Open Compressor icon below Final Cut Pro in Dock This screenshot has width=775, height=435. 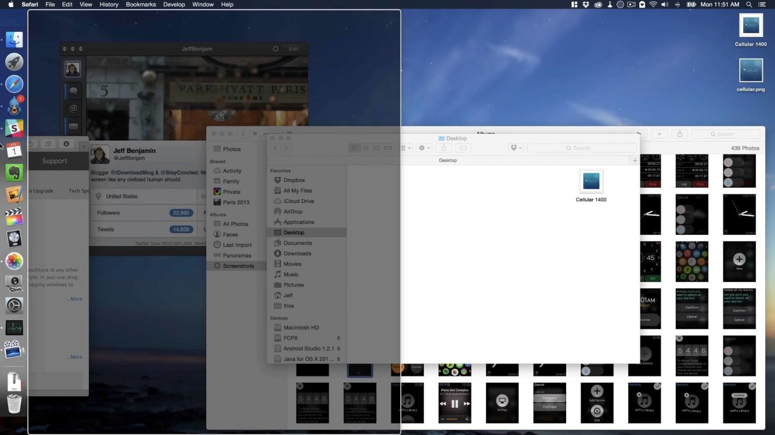coord(15,239)
